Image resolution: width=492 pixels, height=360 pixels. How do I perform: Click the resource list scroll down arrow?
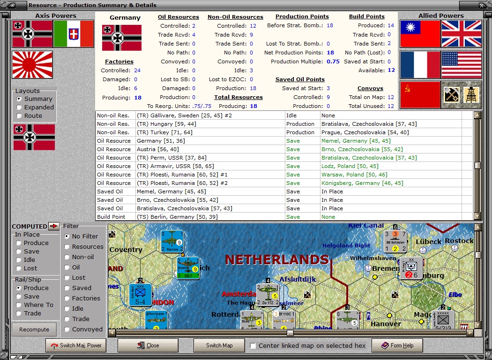pos(477,216)
